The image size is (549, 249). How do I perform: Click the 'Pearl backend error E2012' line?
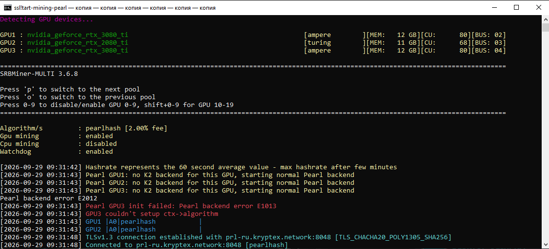[x=49, y=198]
